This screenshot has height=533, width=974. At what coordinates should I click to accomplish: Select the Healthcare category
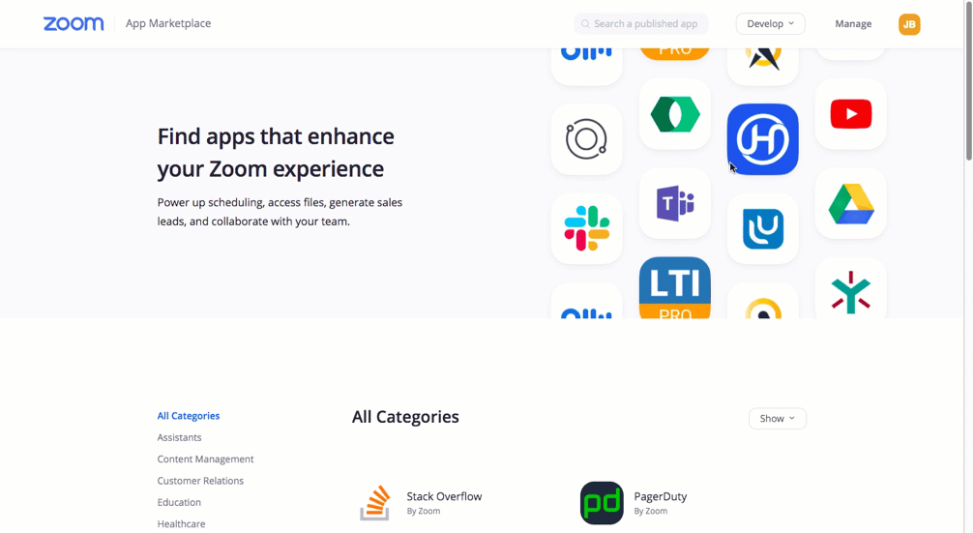(182, 523)
